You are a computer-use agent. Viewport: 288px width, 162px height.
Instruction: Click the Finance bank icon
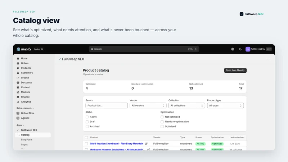click(18, 97)
